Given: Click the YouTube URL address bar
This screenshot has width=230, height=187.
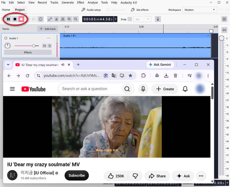Looking at the screenshot, I should coord(71,76).
